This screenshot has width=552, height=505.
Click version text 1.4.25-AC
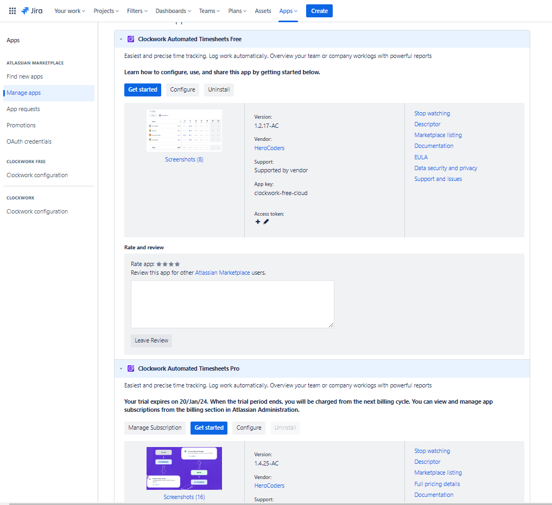click(x=267, y=463)
